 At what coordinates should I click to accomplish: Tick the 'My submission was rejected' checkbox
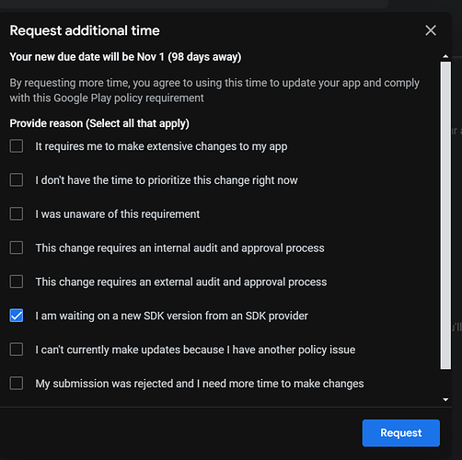coord(17,383)
